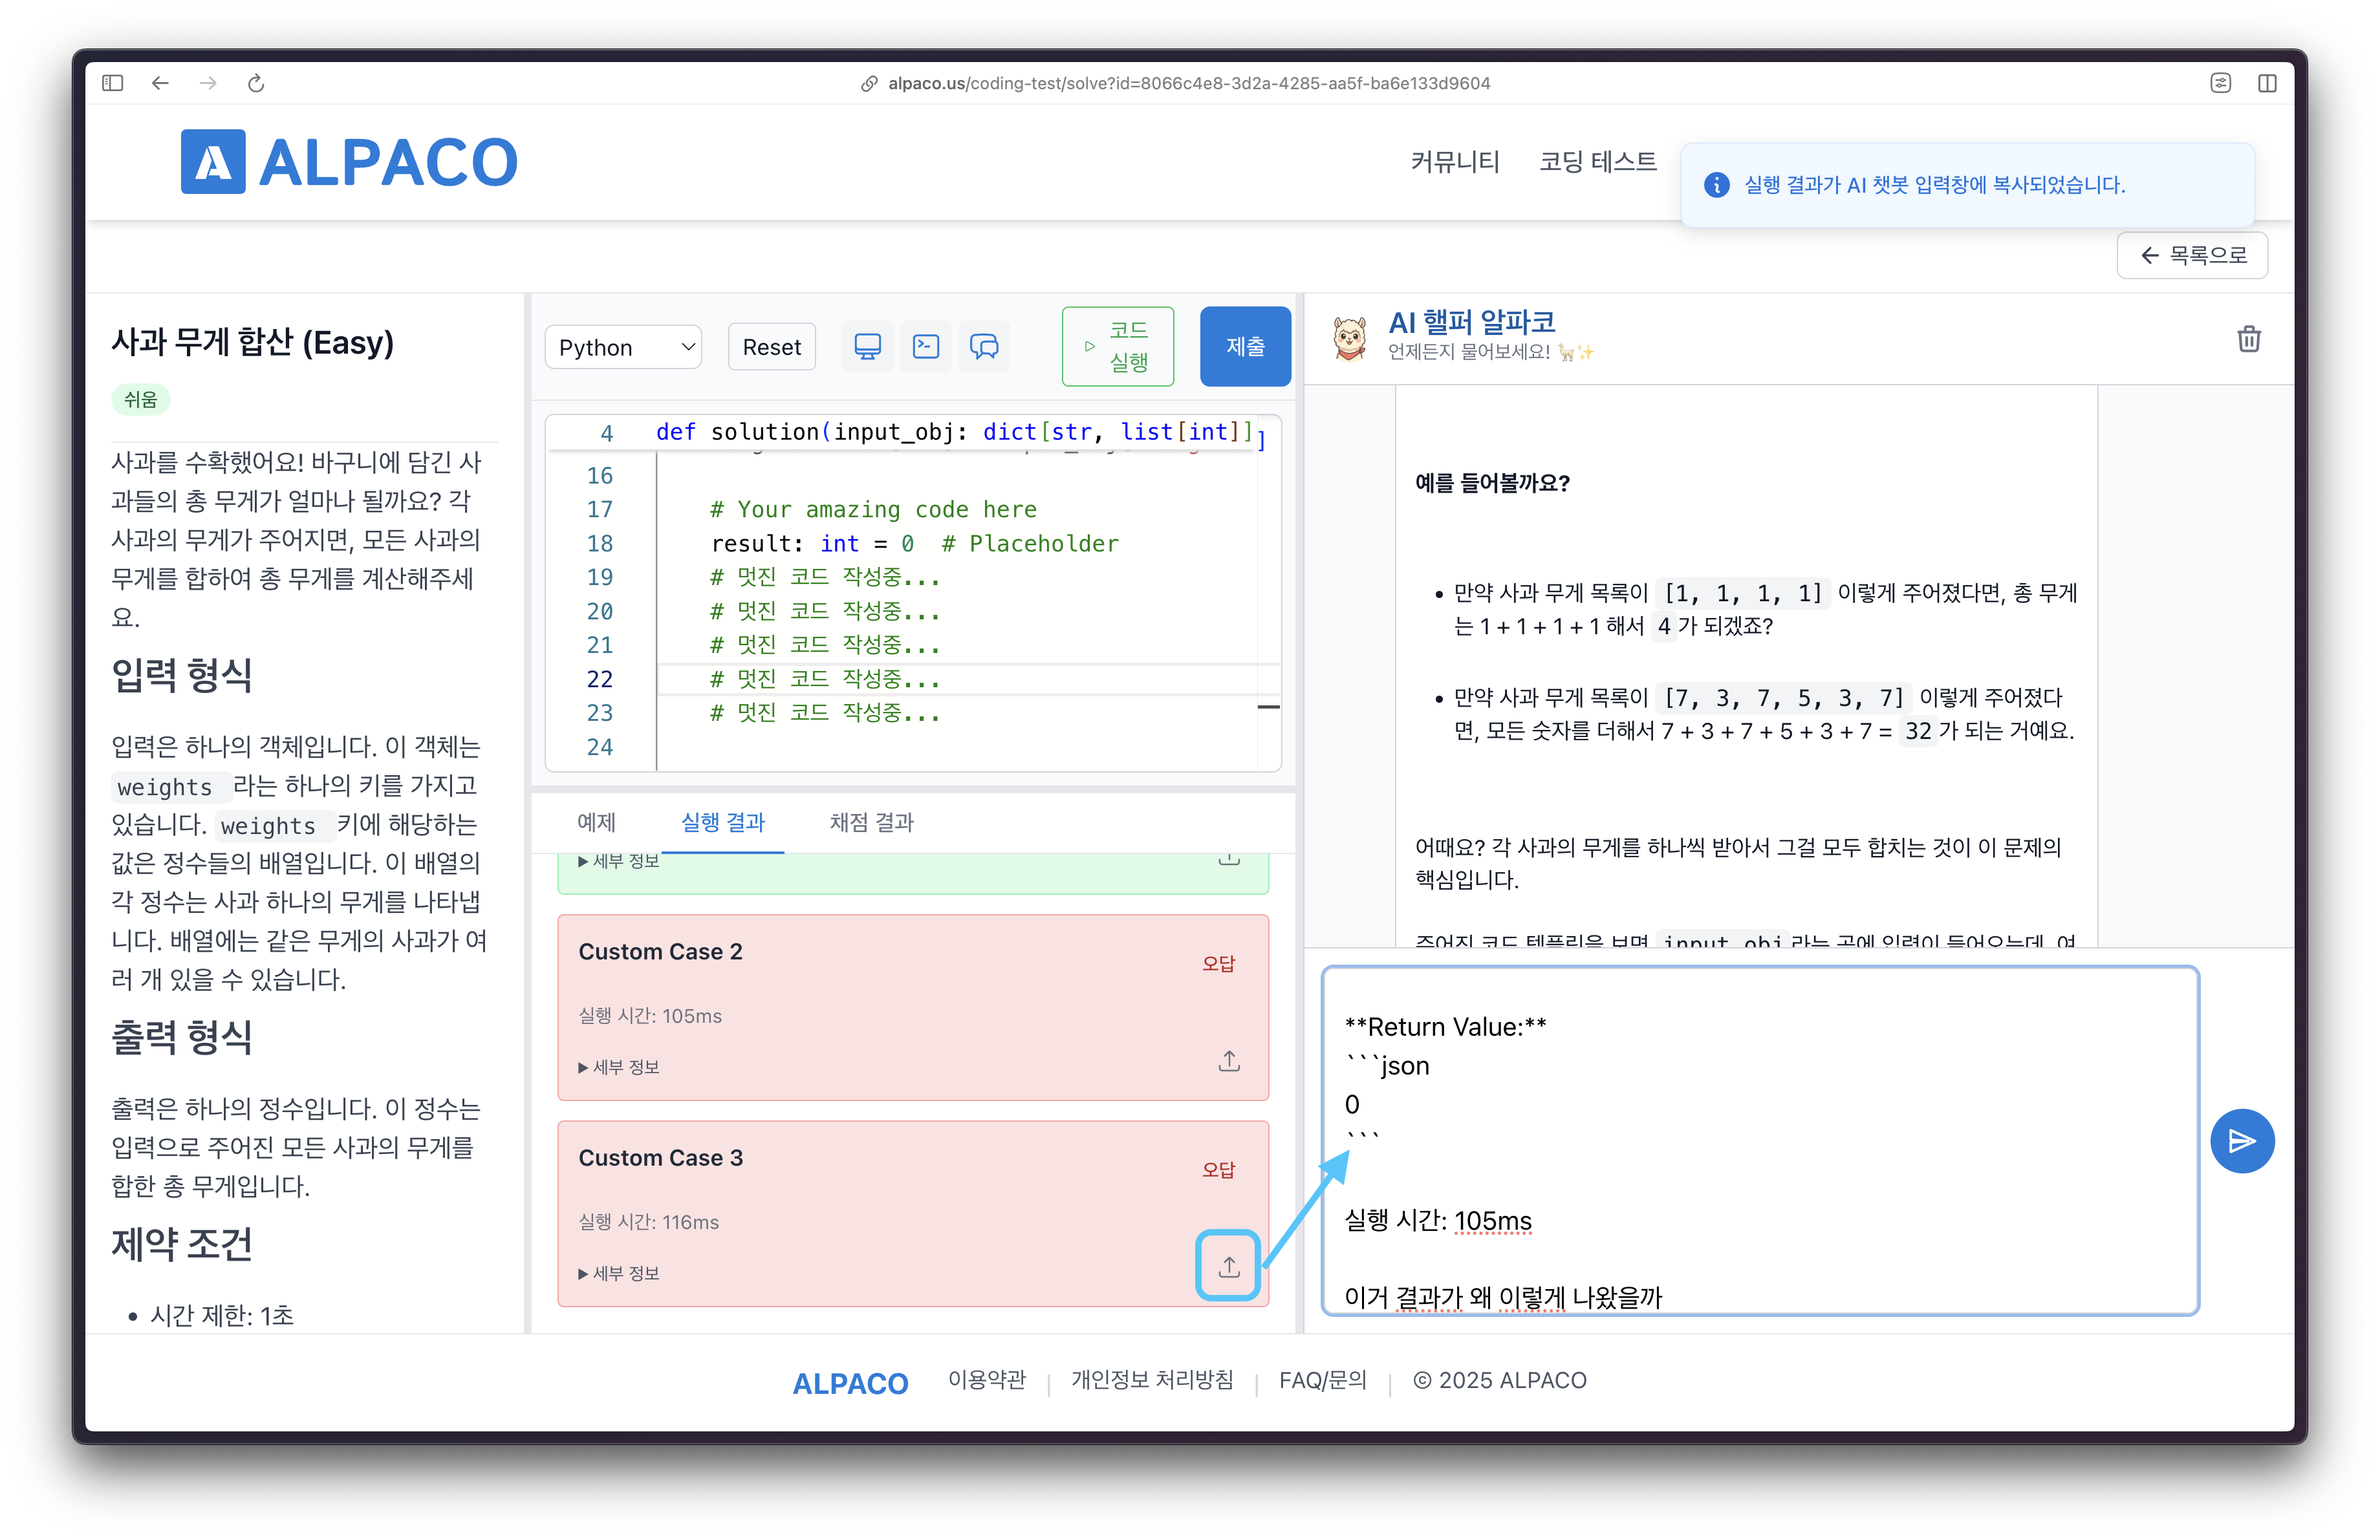
Task: Send the chat message with the paper-plane button
Action: point(2241,1140)
